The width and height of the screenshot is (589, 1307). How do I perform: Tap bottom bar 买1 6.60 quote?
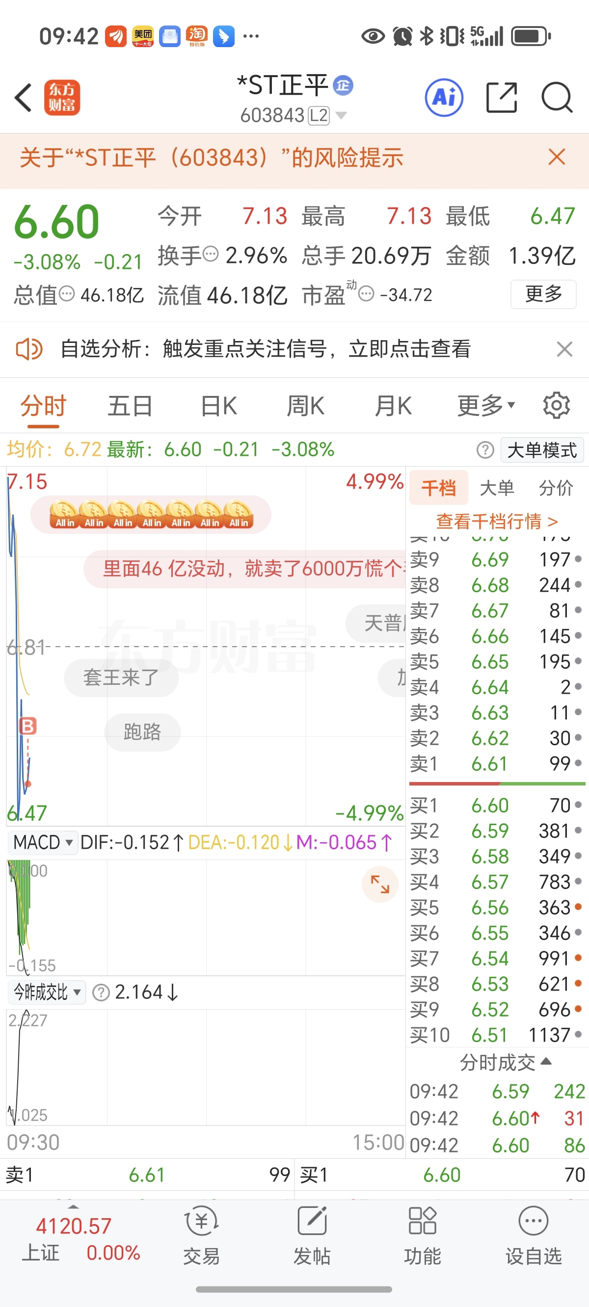coord(442,1175)
